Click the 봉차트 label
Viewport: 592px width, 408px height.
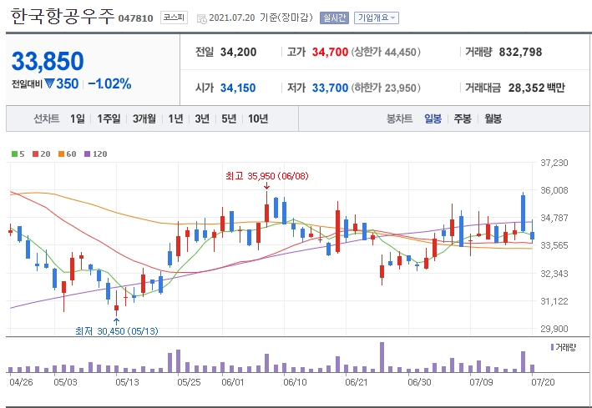coord(399,118)
